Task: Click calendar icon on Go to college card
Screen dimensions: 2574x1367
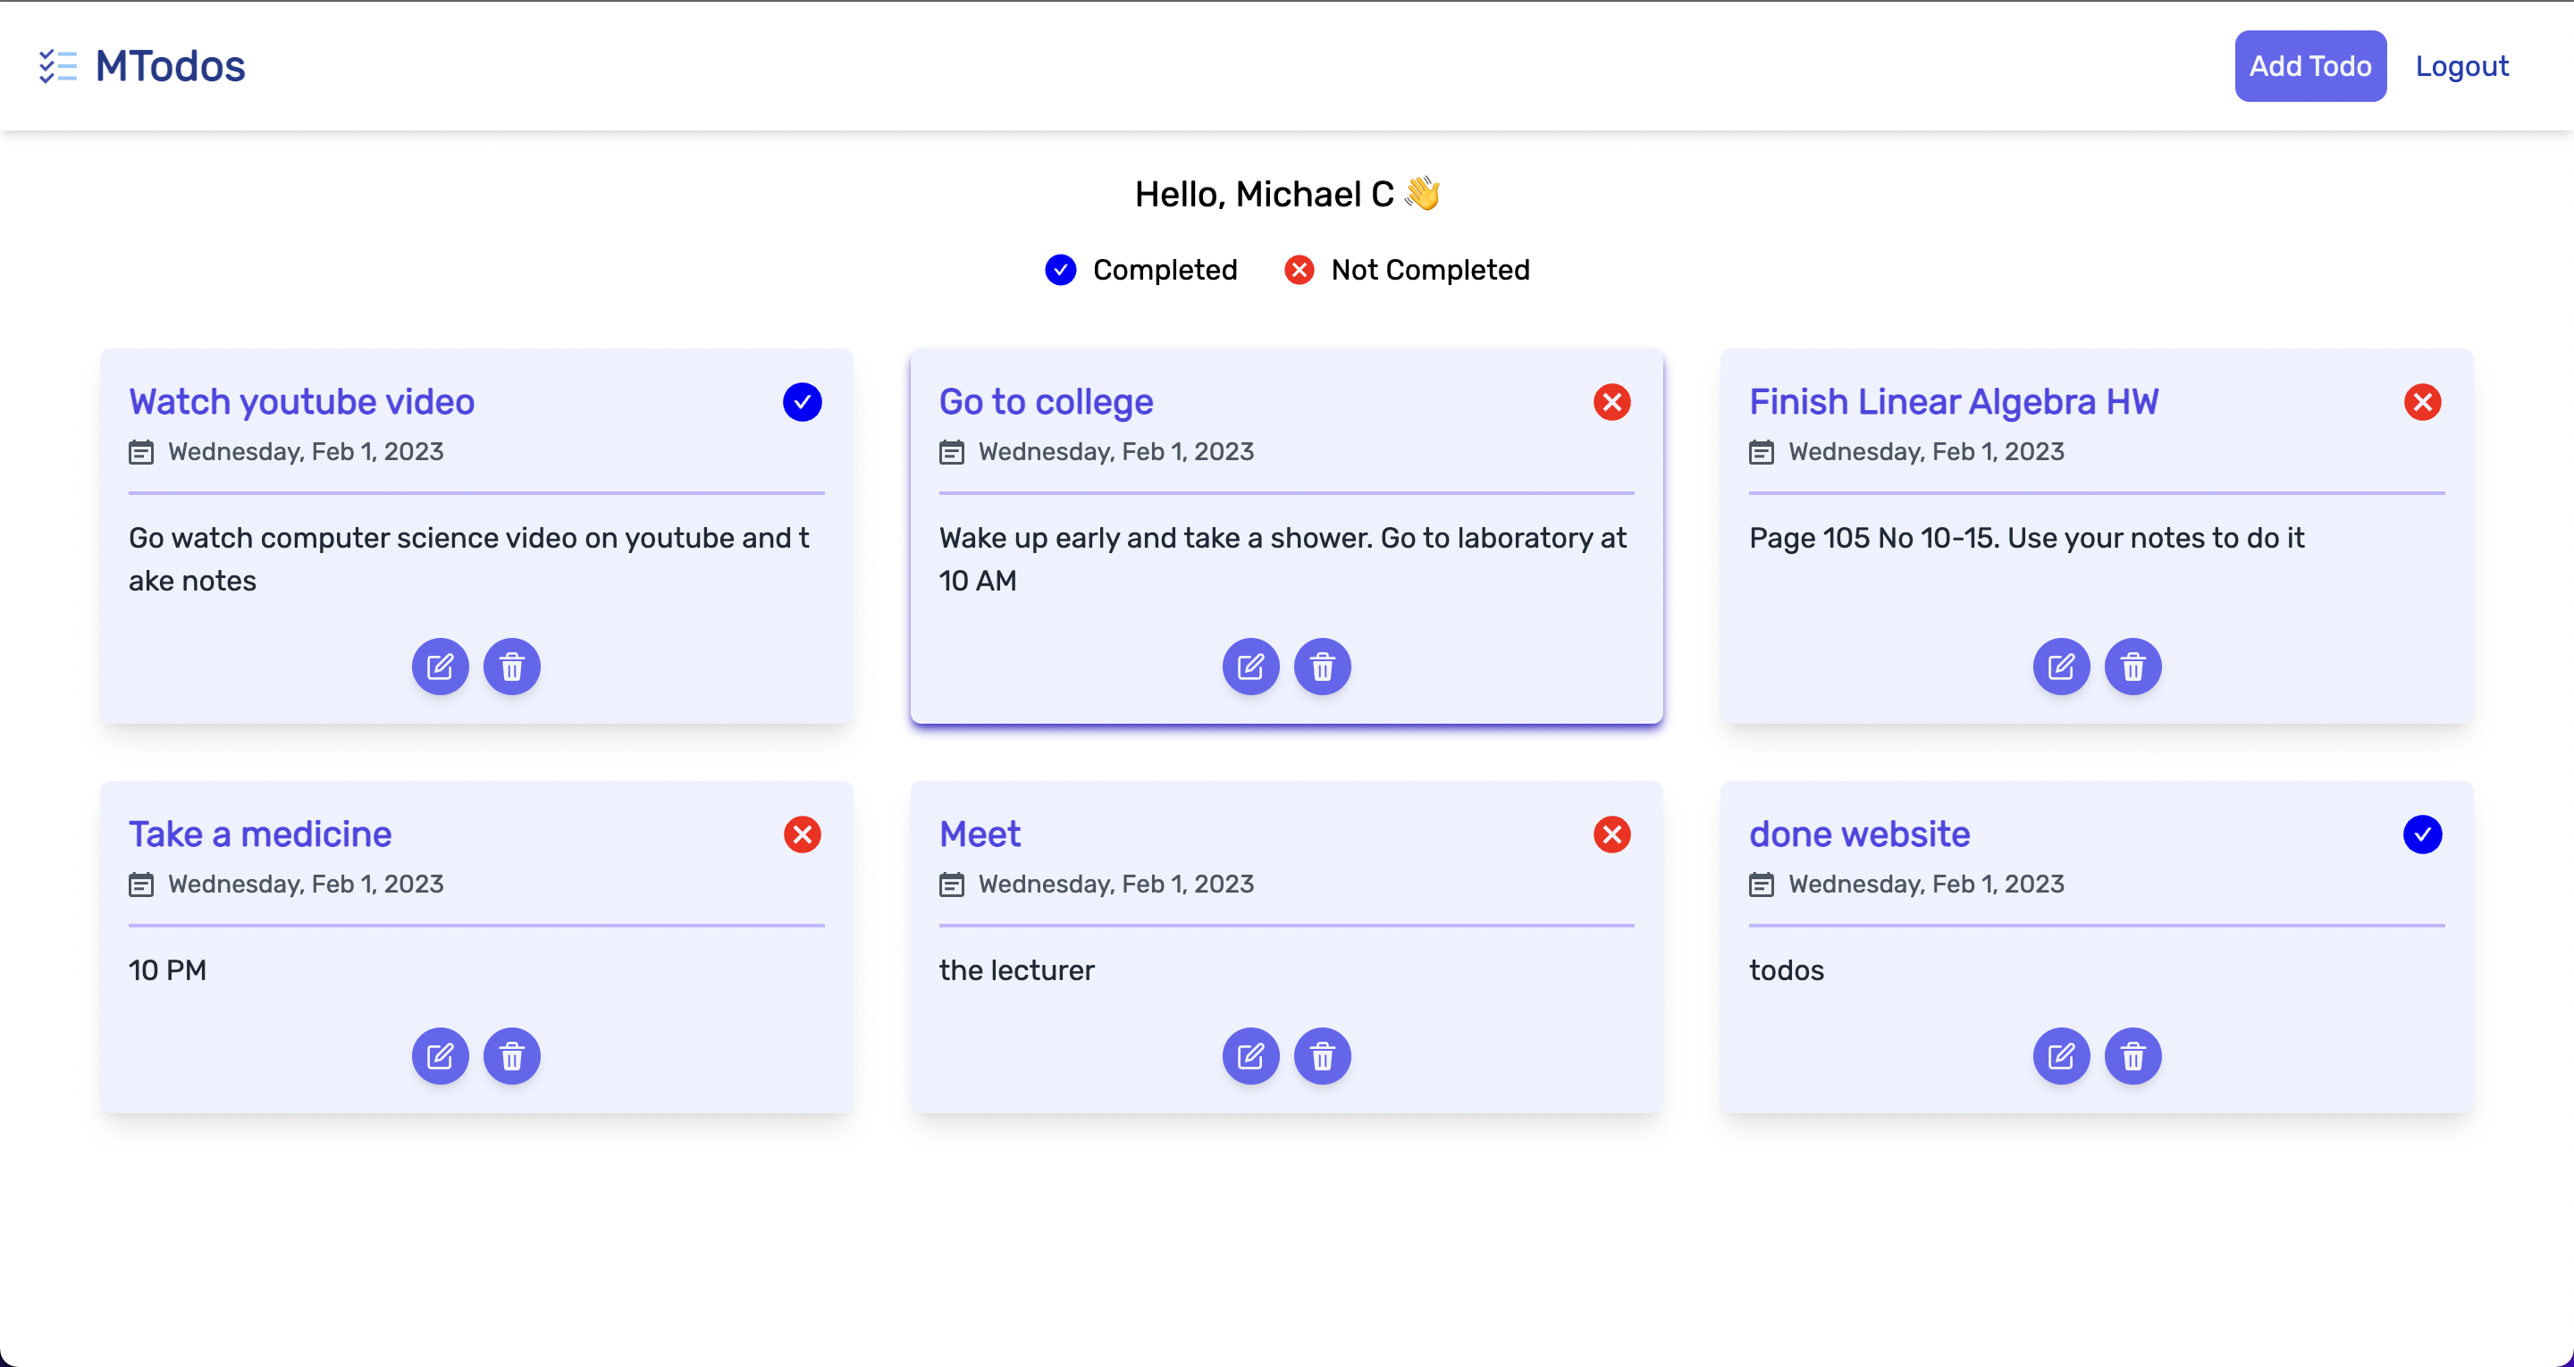Action: tap(952, 453)
